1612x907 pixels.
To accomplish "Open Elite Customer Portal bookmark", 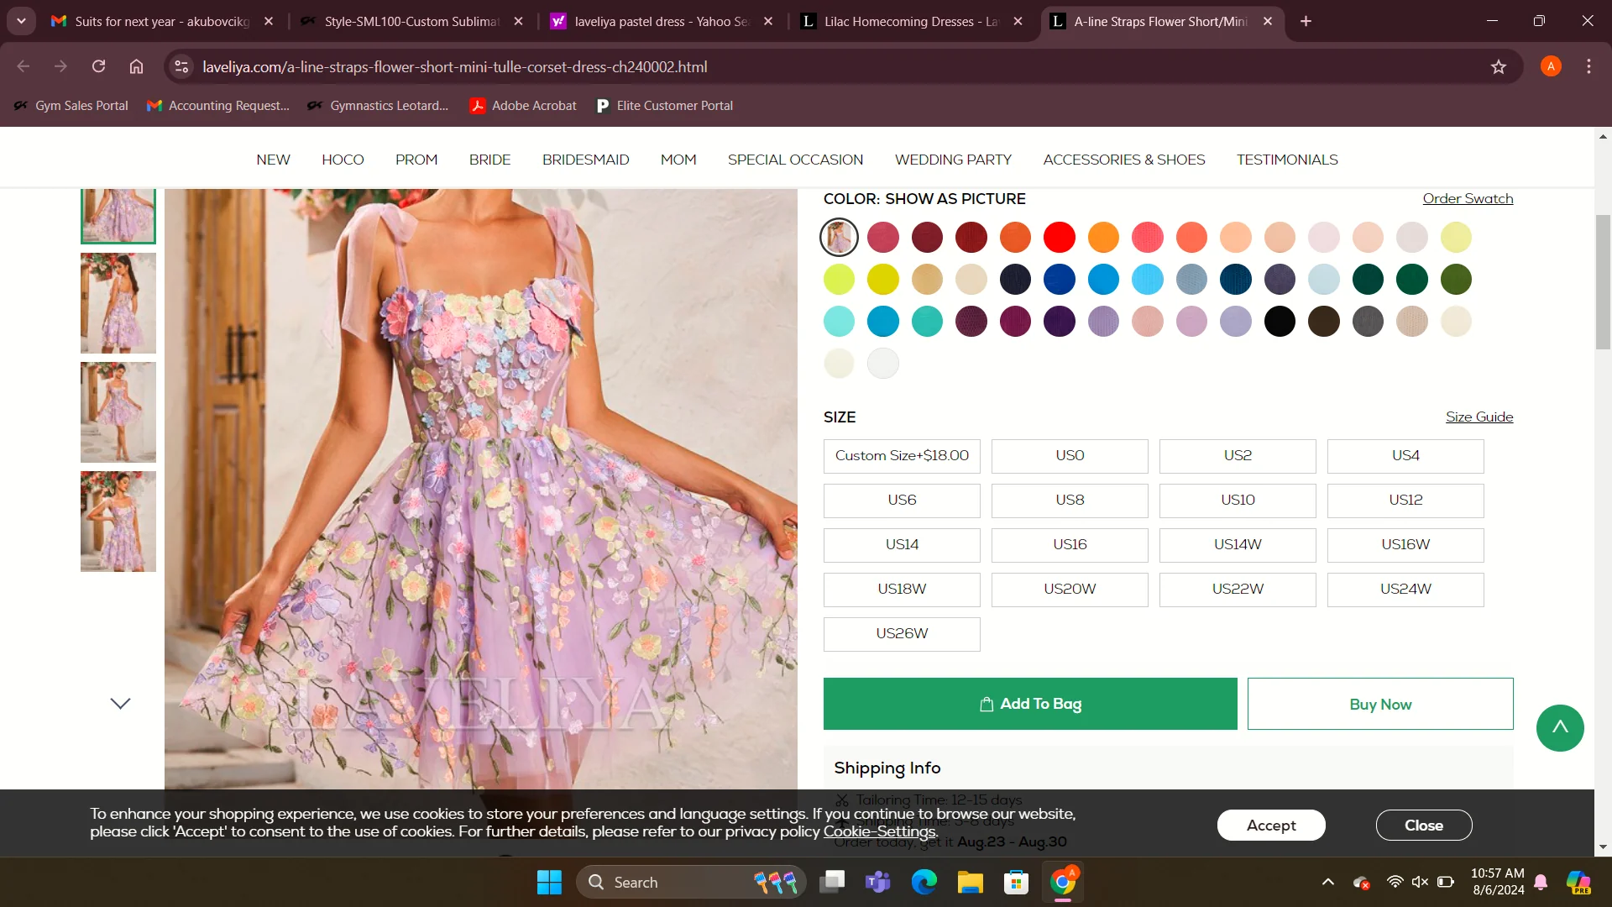I will [664, 106].
